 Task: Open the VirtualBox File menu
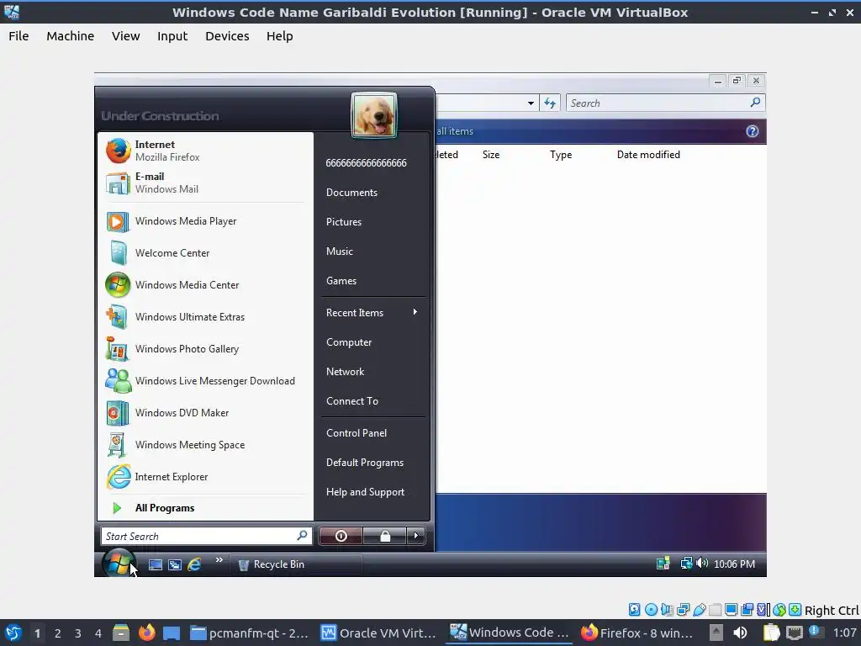click(18, 36)
